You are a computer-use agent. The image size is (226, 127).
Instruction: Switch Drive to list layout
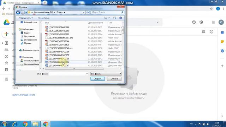[x=203, y=32]
